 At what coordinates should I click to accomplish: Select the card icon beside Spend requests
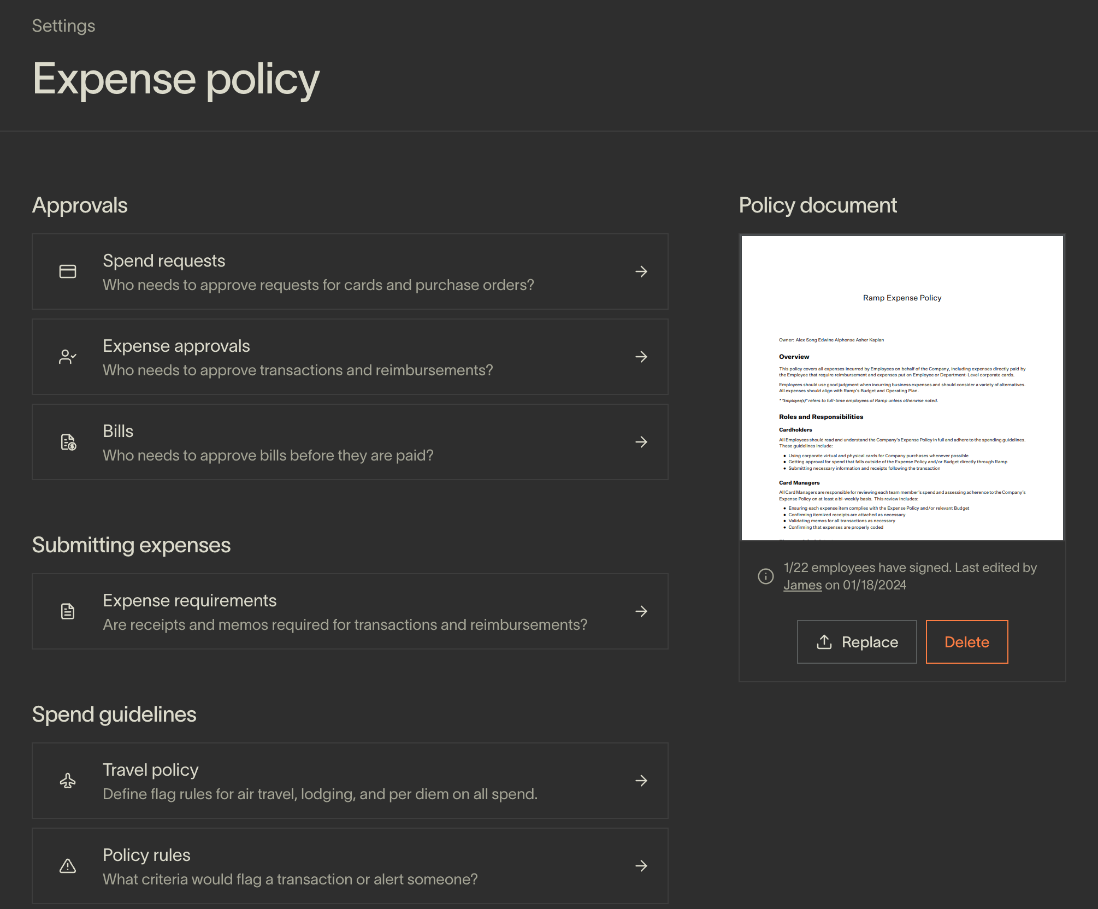[67, 271]
